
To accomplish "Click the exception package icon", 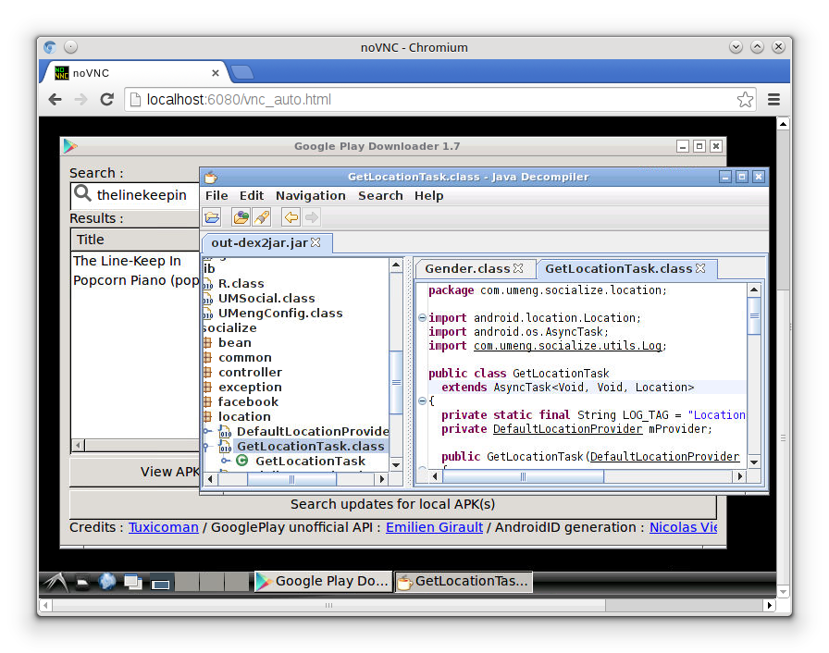I will [208, 388].
